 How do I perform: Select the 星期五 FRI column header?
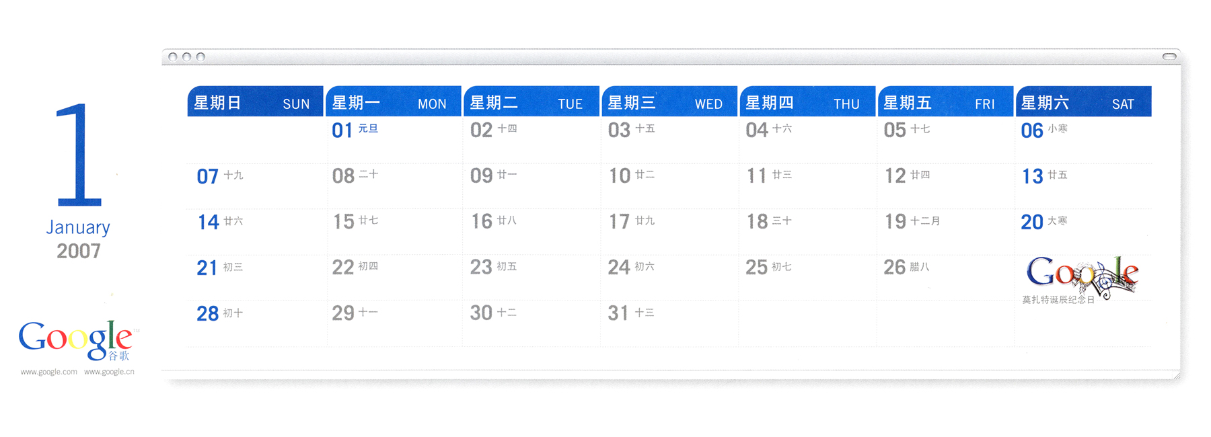[945, 102]
